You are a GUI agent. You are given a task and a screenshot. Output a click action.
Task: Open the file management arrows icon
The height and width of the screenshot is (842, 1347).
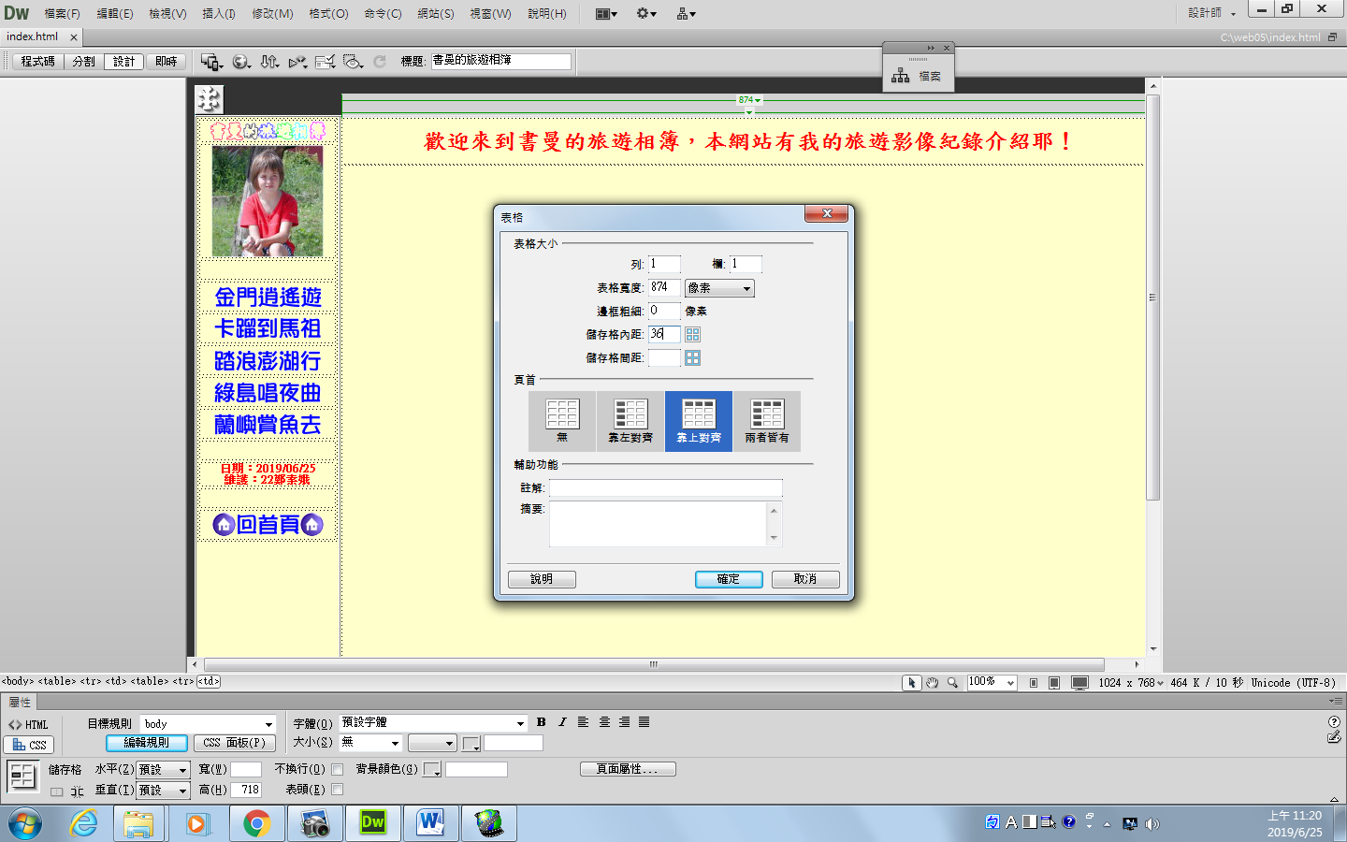pos(269,62)
